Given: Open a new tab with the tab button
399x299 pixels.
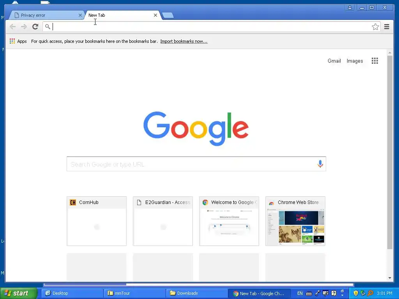Looking at the screenshot, I should pyautogui.click(x=168, y=15).
